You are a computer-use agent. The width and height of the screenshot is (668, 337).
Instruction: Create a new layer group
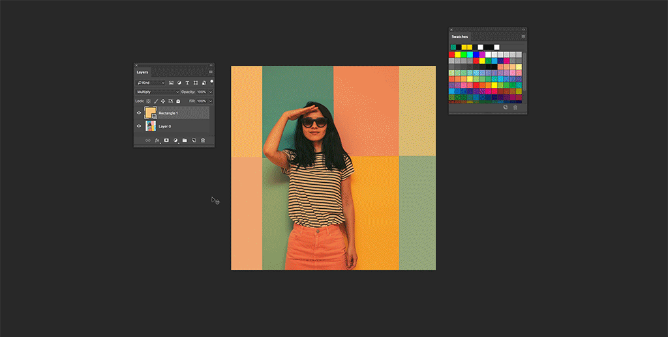(185, 141)
